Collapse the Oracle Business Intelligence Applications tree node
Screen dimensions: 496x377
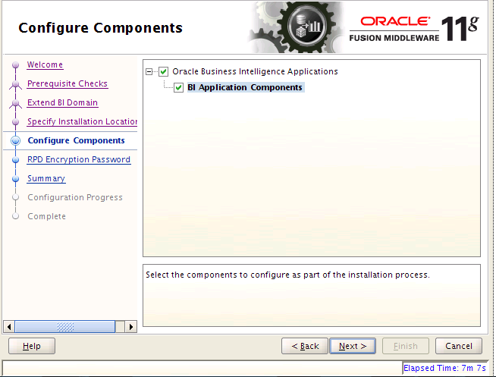coord(149,72)
